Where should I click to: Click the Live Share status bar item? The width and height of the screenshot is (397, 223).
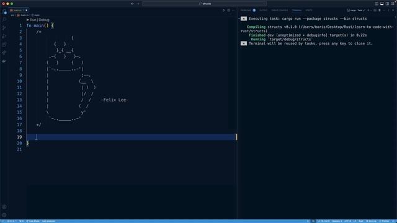(33, 221)
